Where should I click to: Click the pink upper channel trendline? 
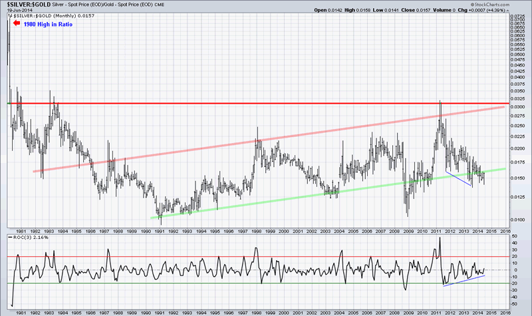266,141
